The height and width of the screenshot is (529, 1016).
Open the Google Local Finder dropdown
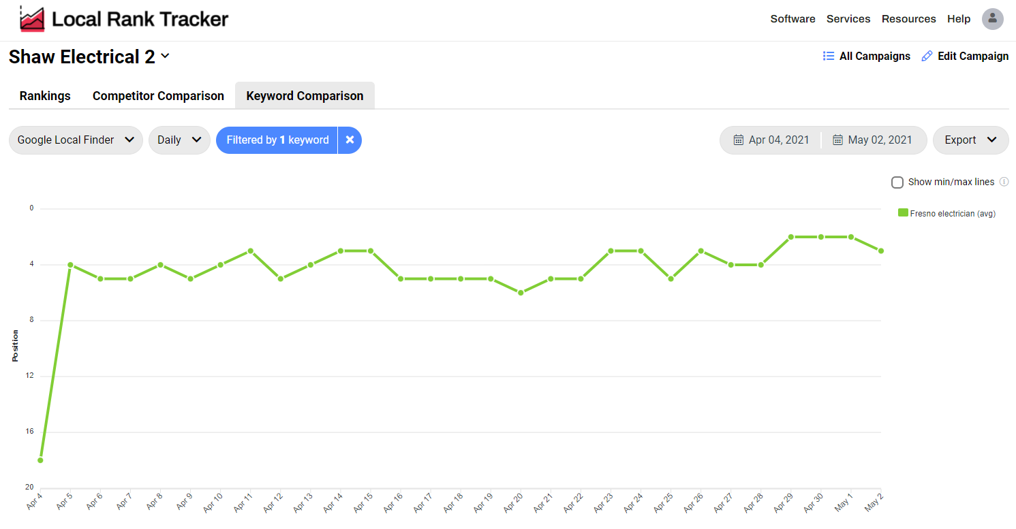[x=76, y=140]
